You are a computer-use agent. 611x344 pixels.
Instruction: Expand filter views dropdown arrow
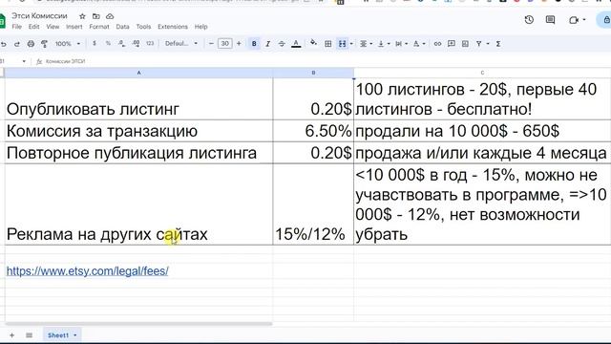pyautogui.click(x=488, y=44)
